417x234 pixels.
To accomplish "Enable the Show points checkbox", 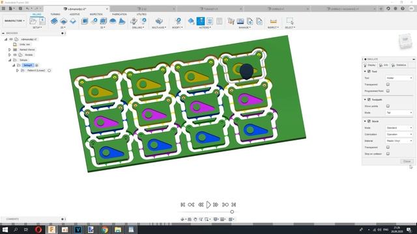I will [x=388, y=106].
